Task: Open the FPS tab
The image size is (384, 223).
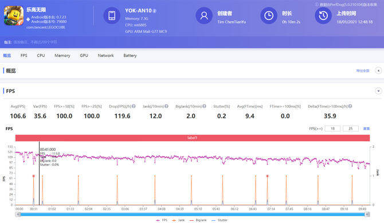Action: [23, 56]
